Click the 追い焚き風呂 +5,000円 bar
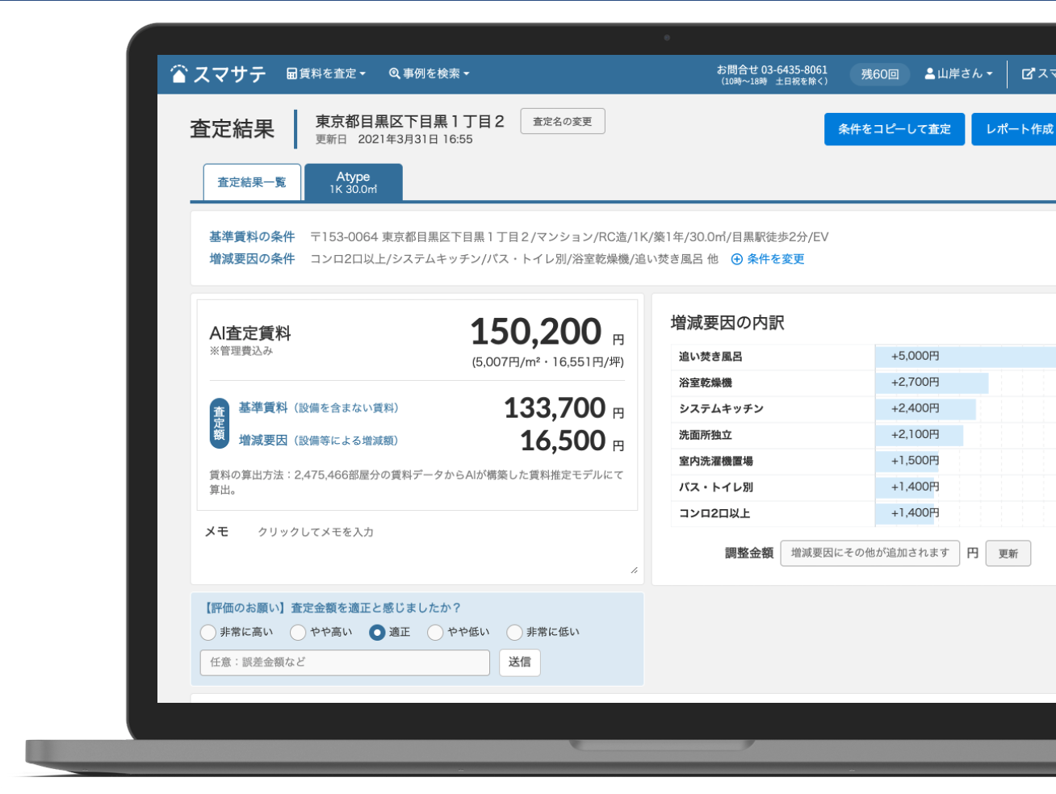This screenshot has height=794, width=1056. tap(965, 357)
